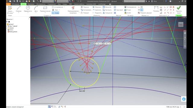Click the Save icon in quick access
The height and width of the screenshot is (108, 193).
[17, 1]
